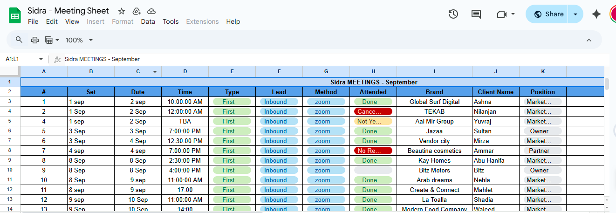Open the 100% zoom dropdown
The image size is (616, 213).
(x=79, y=40)
